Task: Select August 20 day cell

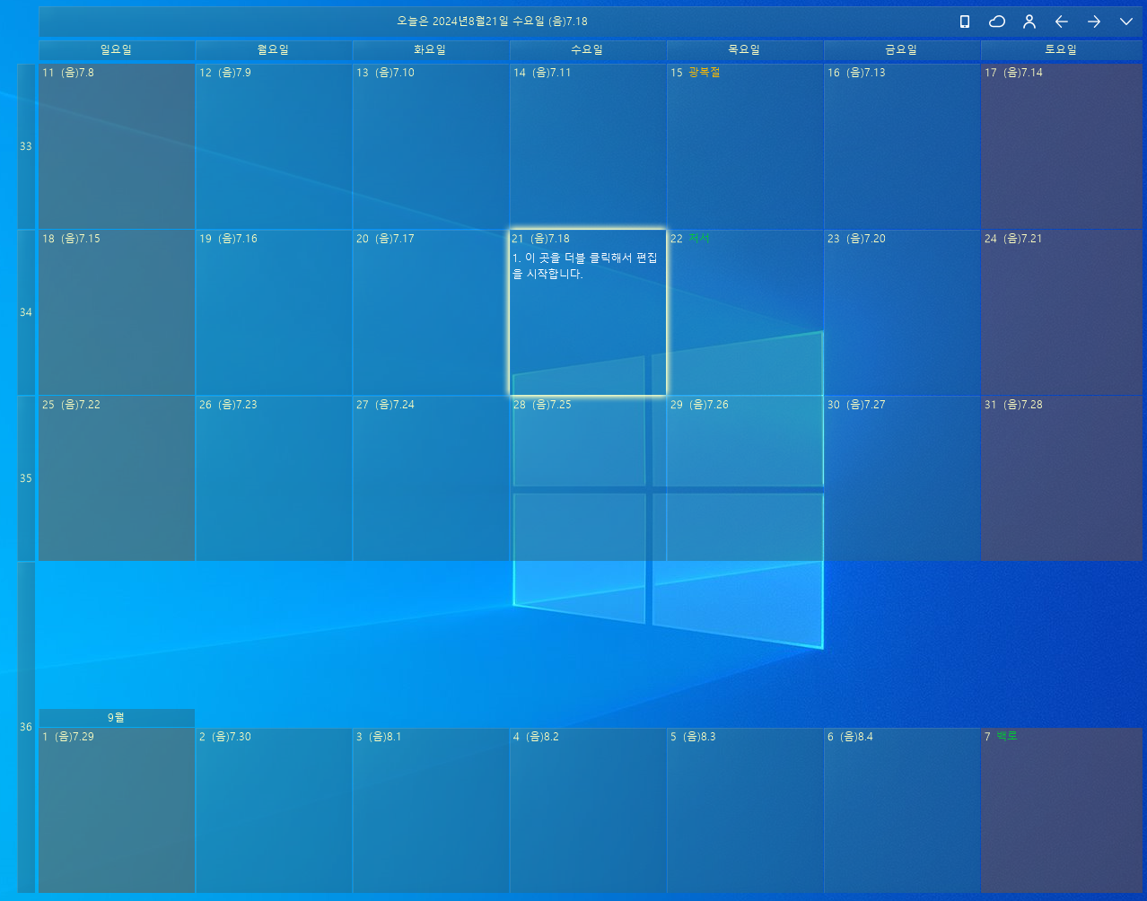Action: click(x=431, y=312)
